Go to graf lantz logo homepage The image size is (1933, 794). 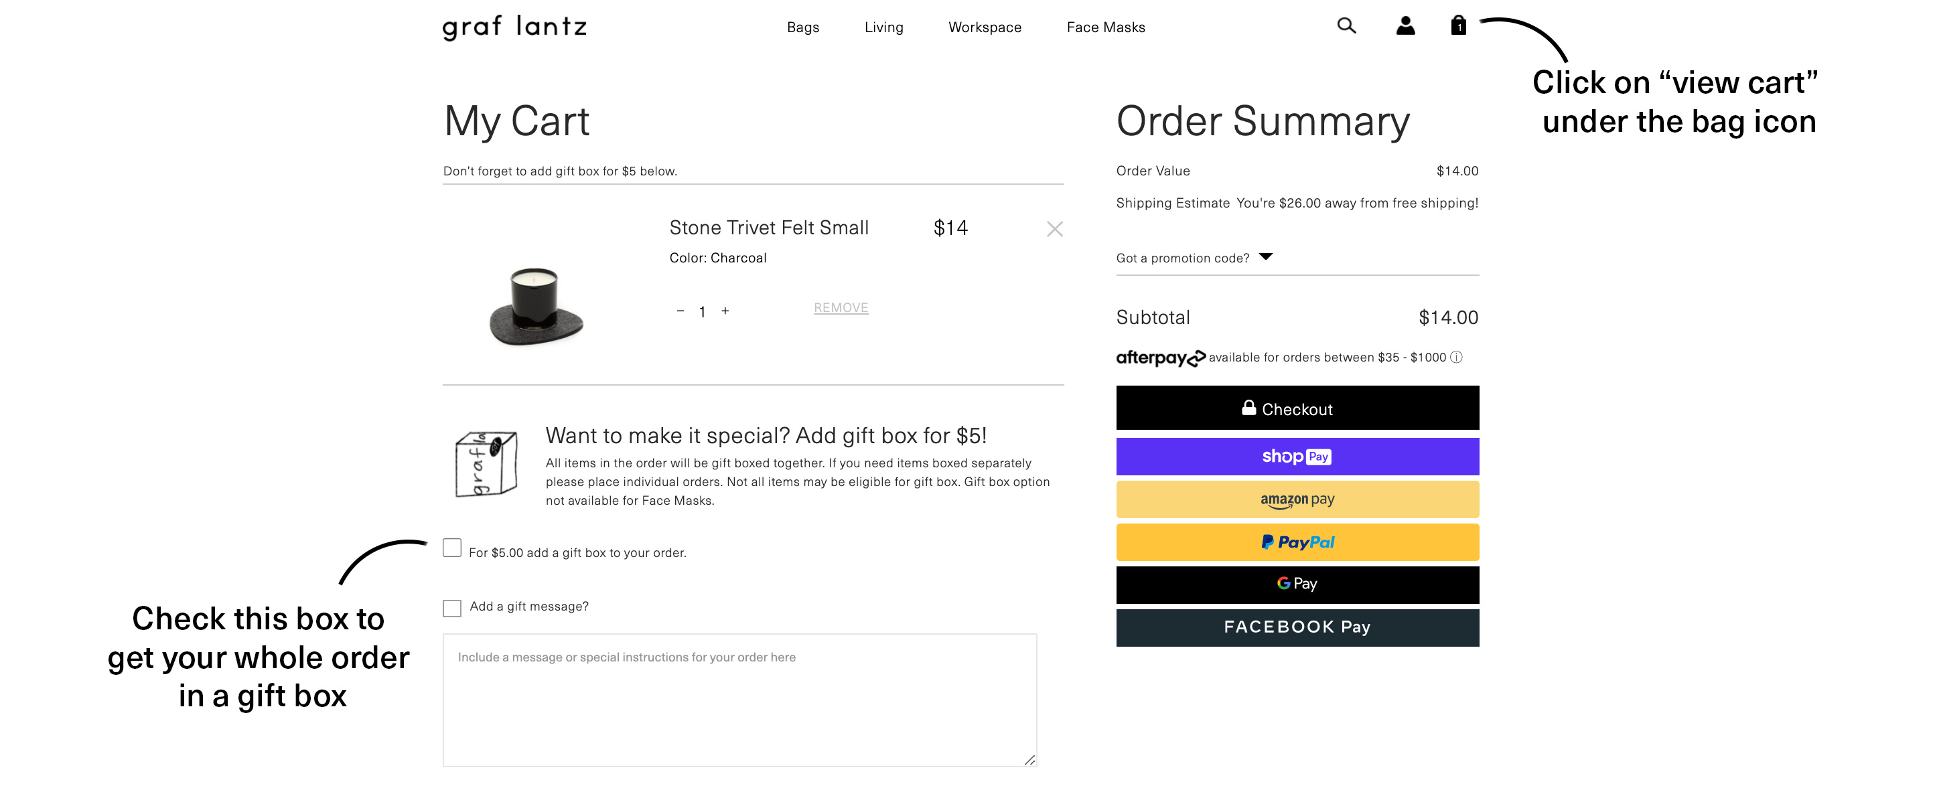click(514, 27)
